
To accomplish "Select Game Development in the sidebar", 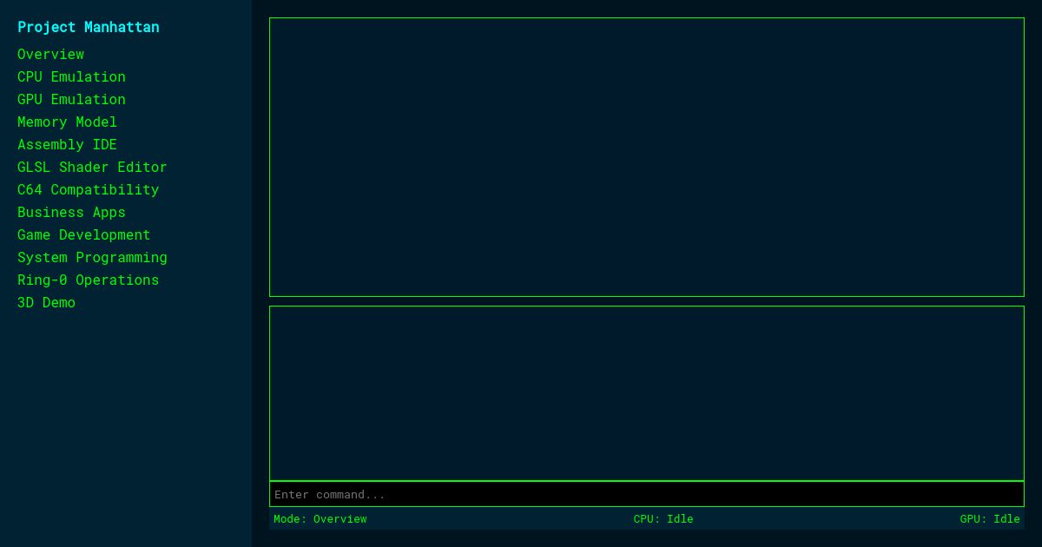I will click(x=83, y=234).
